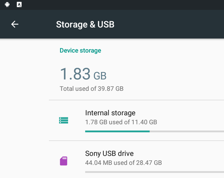Click the purple SD card icon
The height and width of the screenshot is (178, 224).
64,161
